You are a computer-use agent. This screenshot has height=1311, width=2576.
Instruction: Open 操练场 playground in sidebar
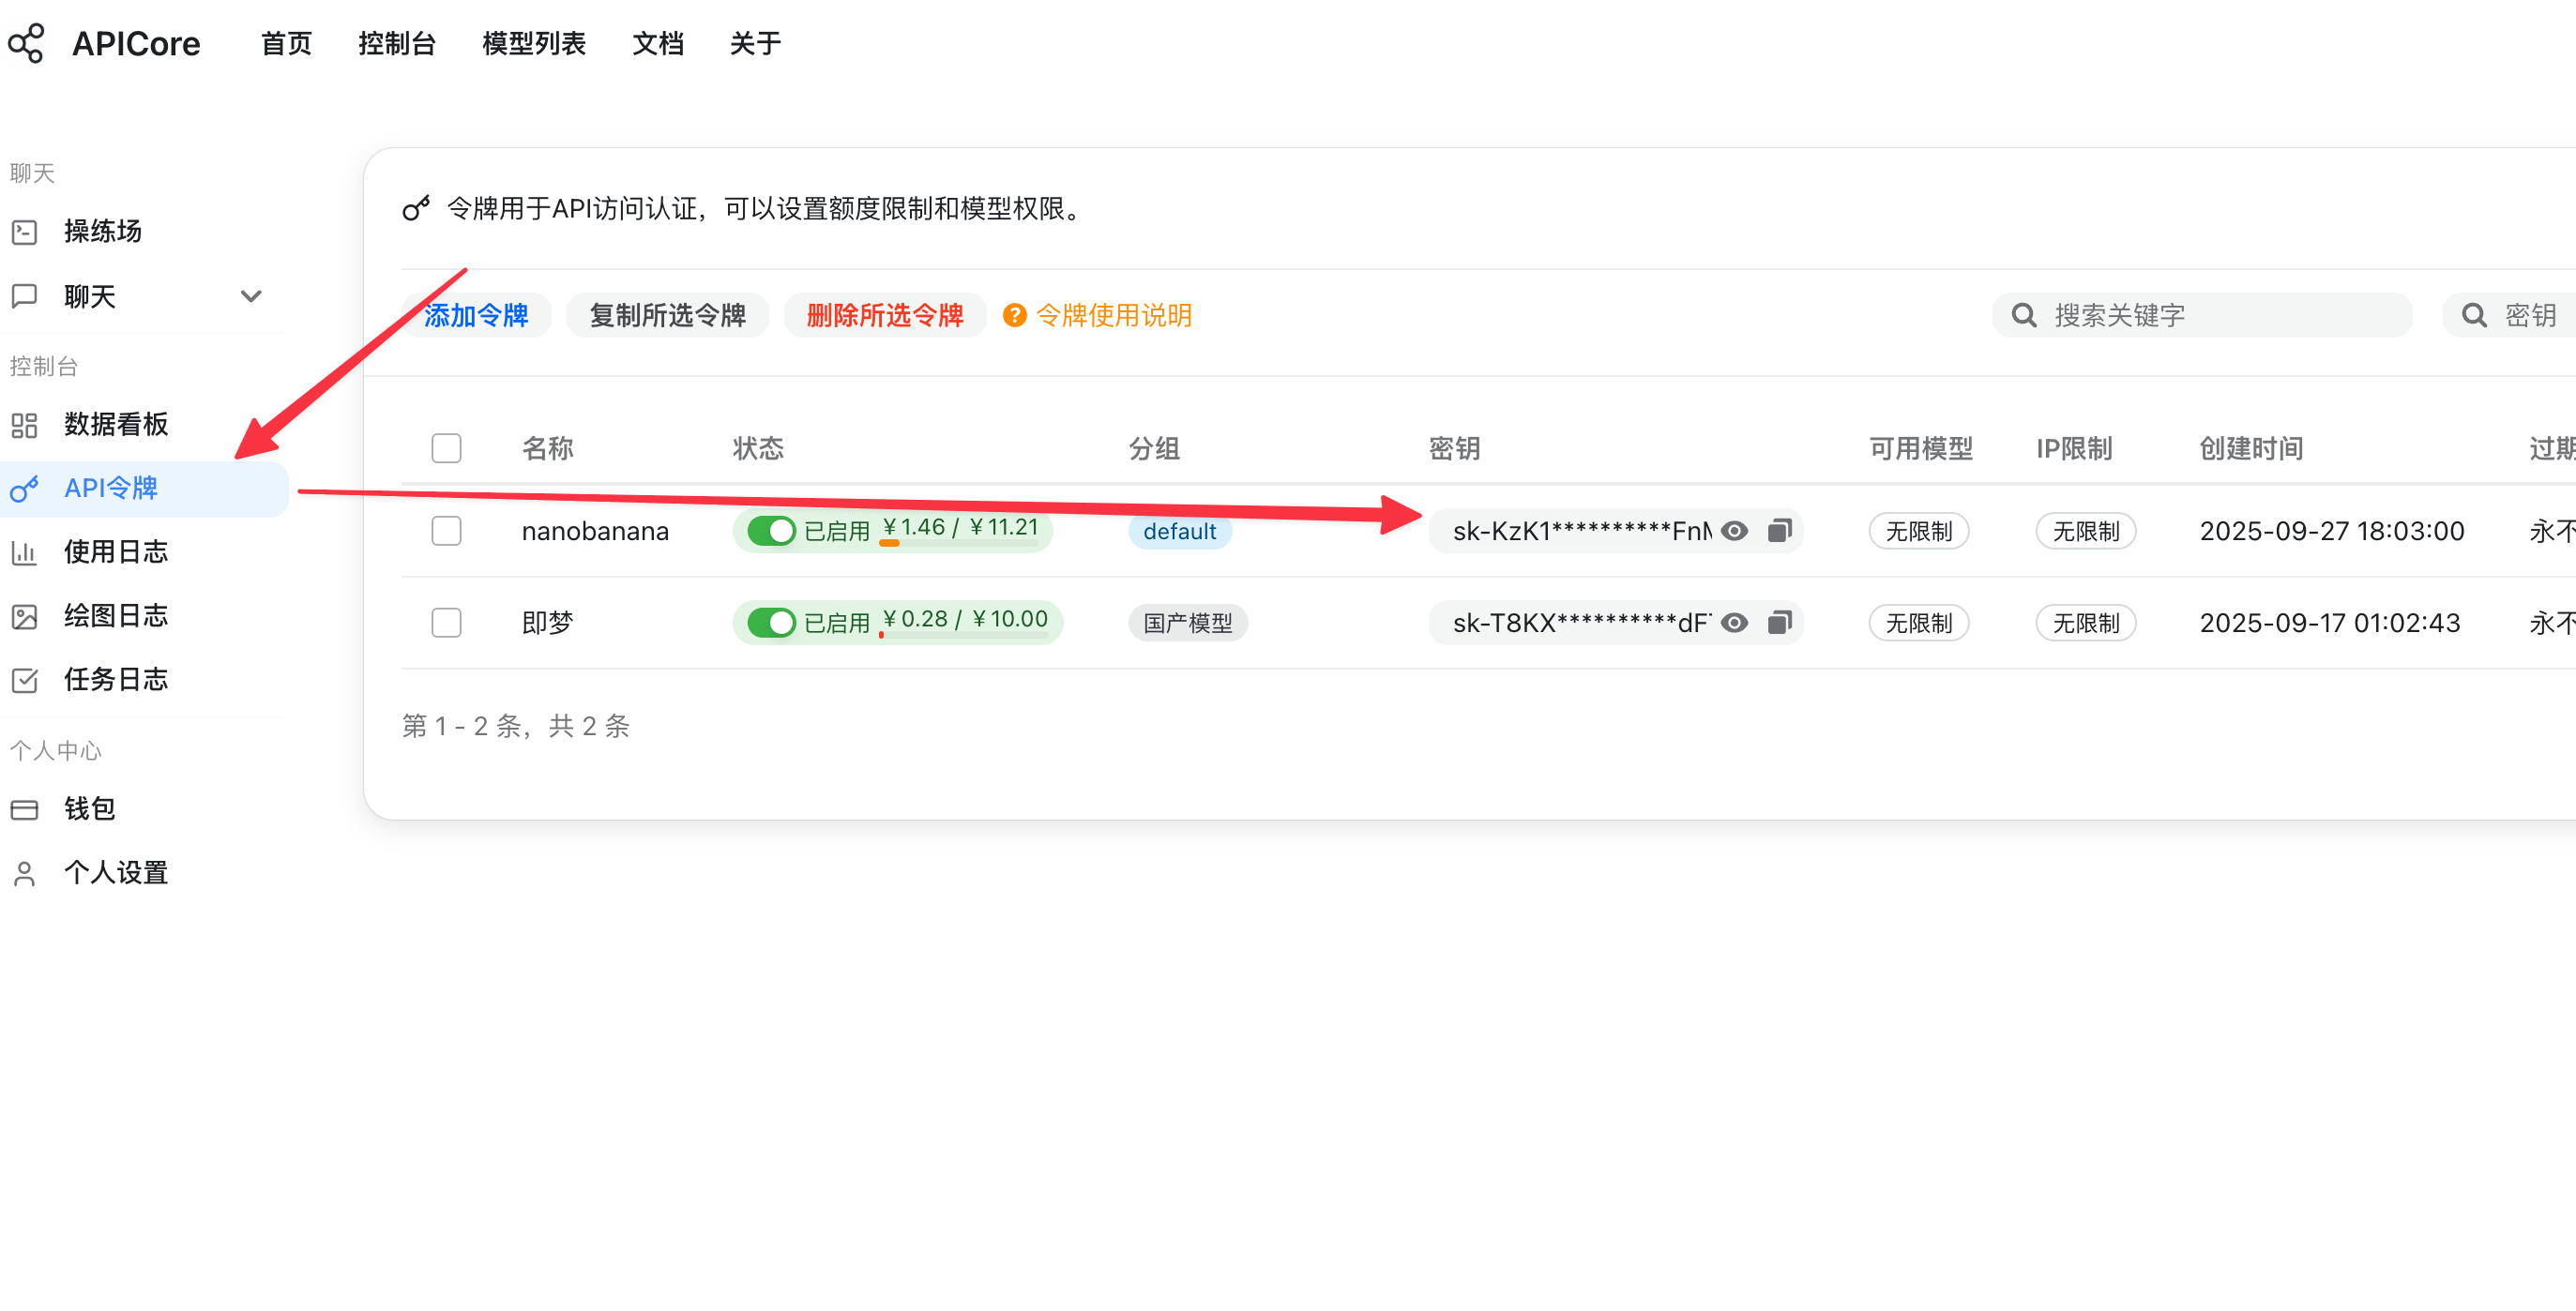(102, 231)
